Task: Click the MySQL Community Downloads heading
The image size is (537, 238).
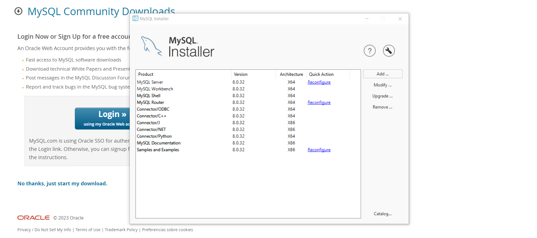Action: (101, 11)
